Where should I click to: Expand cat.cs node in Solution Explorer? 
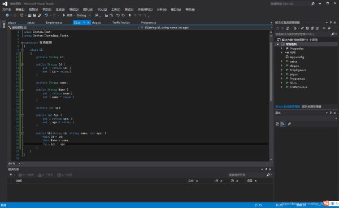click(281, 62)
